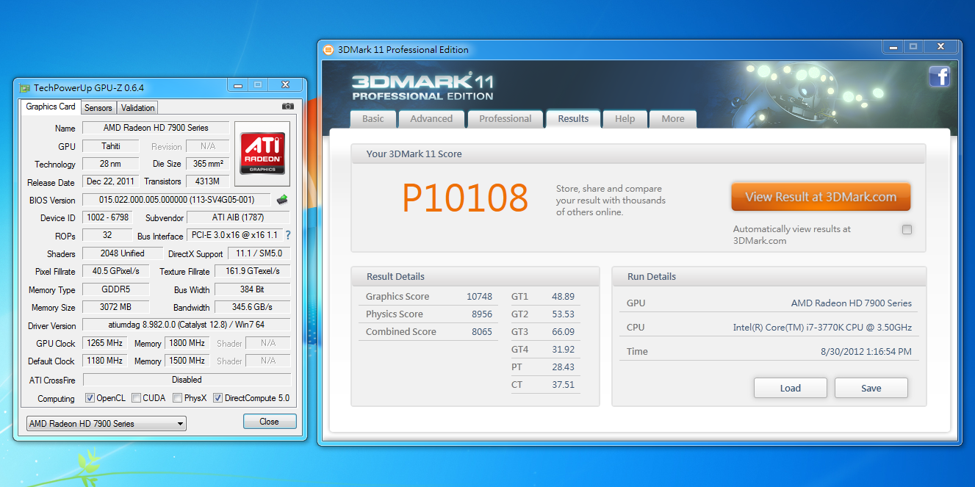The image size is (975, 487).
Task: Click the GPU-Z screenshot camera icon
Action: 288,107
